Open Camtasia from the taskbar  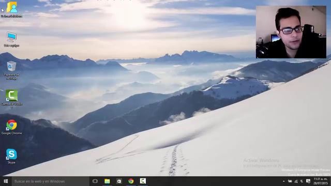143,181
